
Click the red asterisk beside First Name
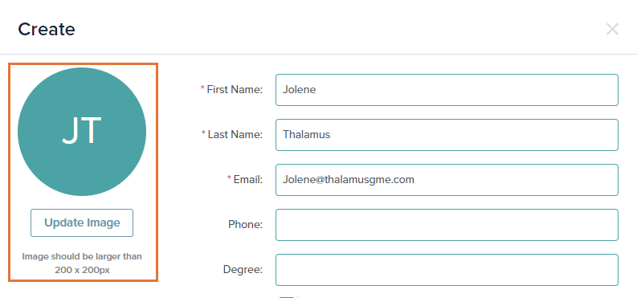coord(202,88)
